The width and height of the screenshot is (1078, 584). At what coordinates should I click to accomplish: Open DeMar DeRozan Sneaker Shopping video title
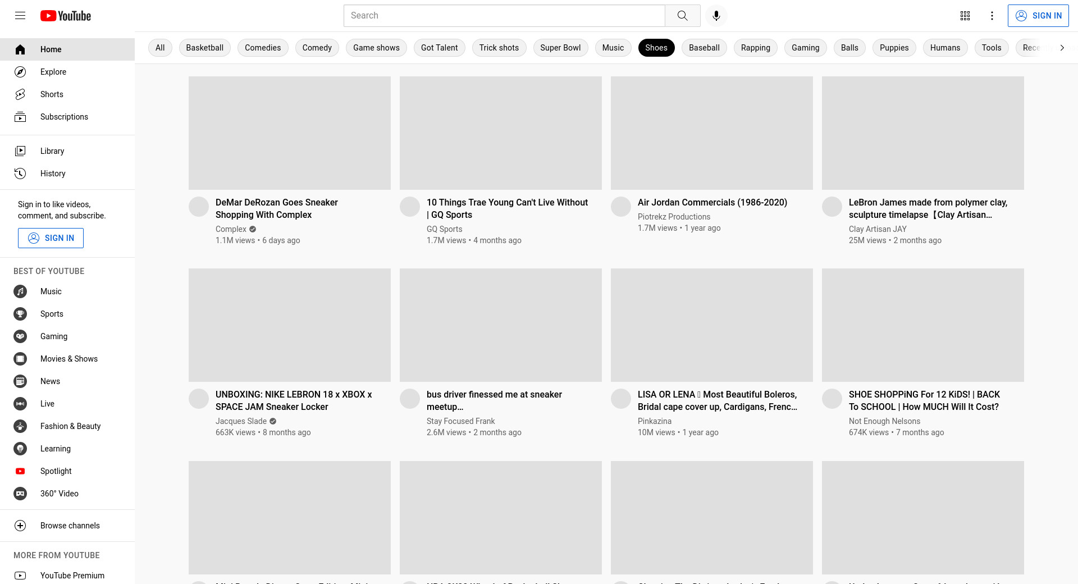277,208
